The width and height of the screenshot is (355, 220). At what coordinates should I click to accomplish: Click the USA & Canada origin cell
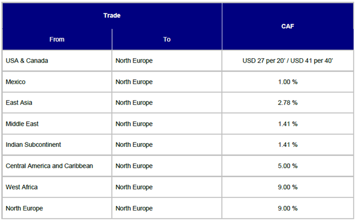[x=57, y=60]
